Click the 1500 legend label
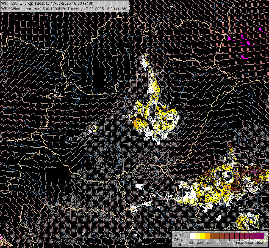This screenshot has height=248, width=269. pyautogui.click(x=259, y=243)
